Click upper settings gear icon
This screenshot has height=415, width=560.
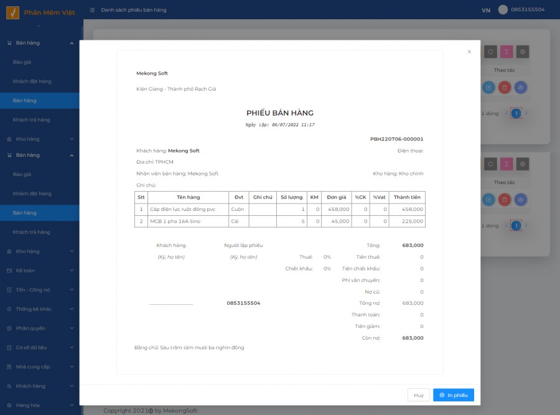(x=523, y=52)
